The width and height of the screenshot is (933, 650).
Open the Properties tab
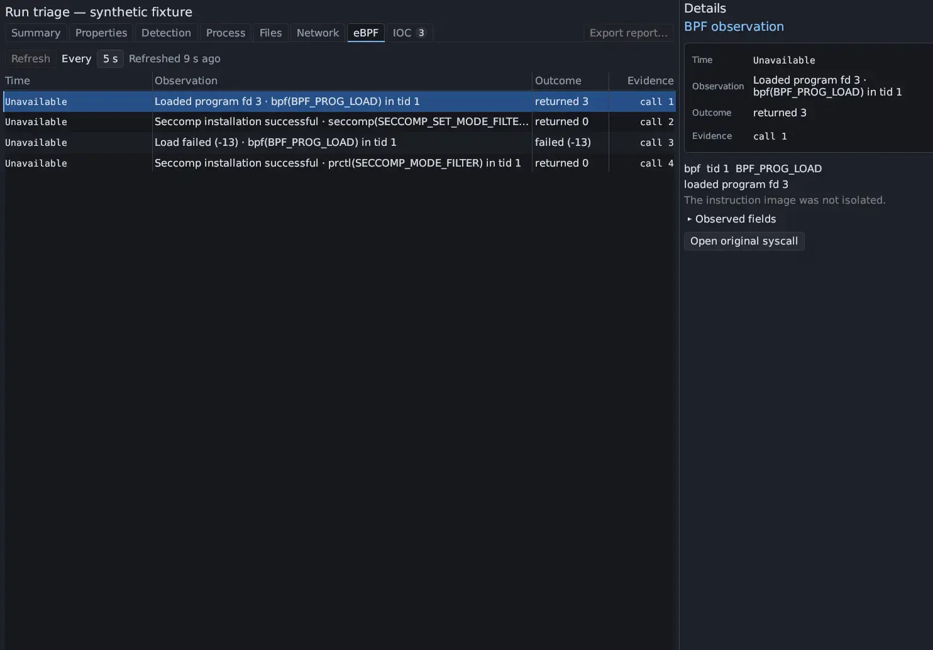(x=101, y=33)
